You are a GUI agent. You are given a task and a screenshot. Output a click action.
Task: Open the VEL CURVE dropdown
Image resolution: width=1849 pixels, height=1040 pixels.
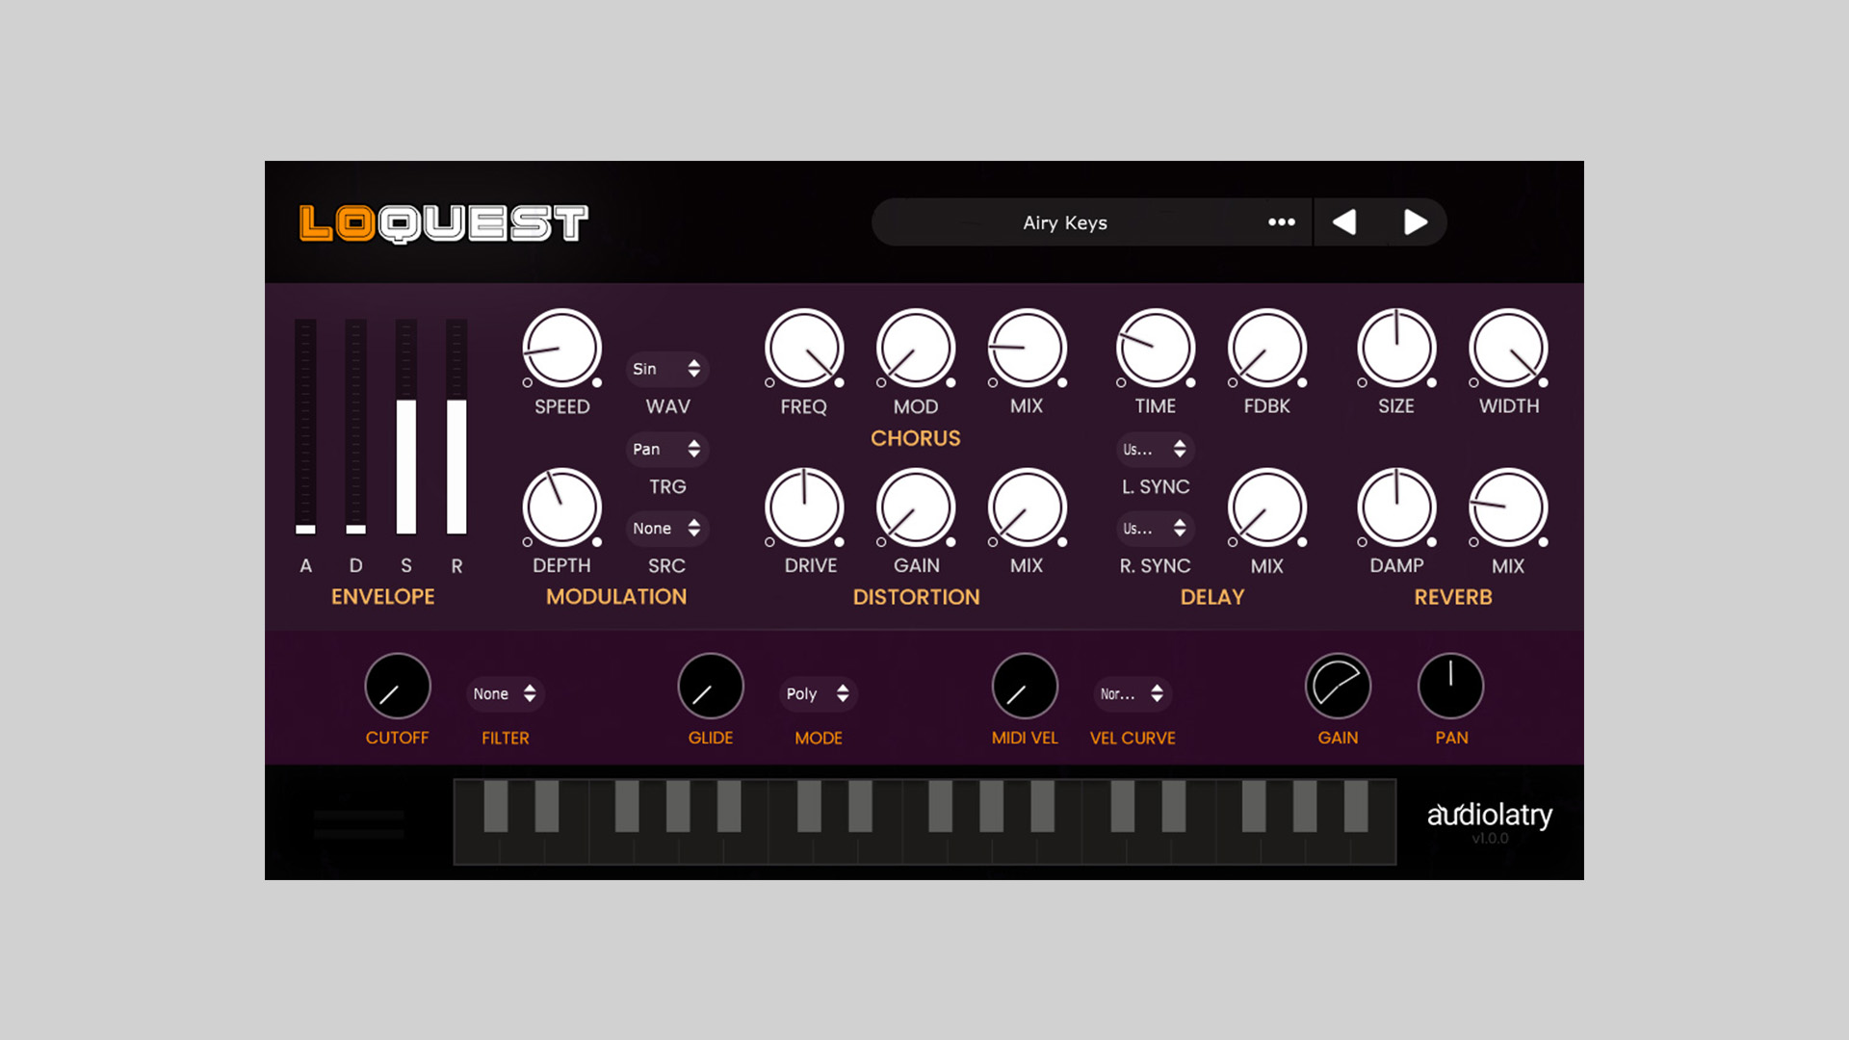(1133, 693)
